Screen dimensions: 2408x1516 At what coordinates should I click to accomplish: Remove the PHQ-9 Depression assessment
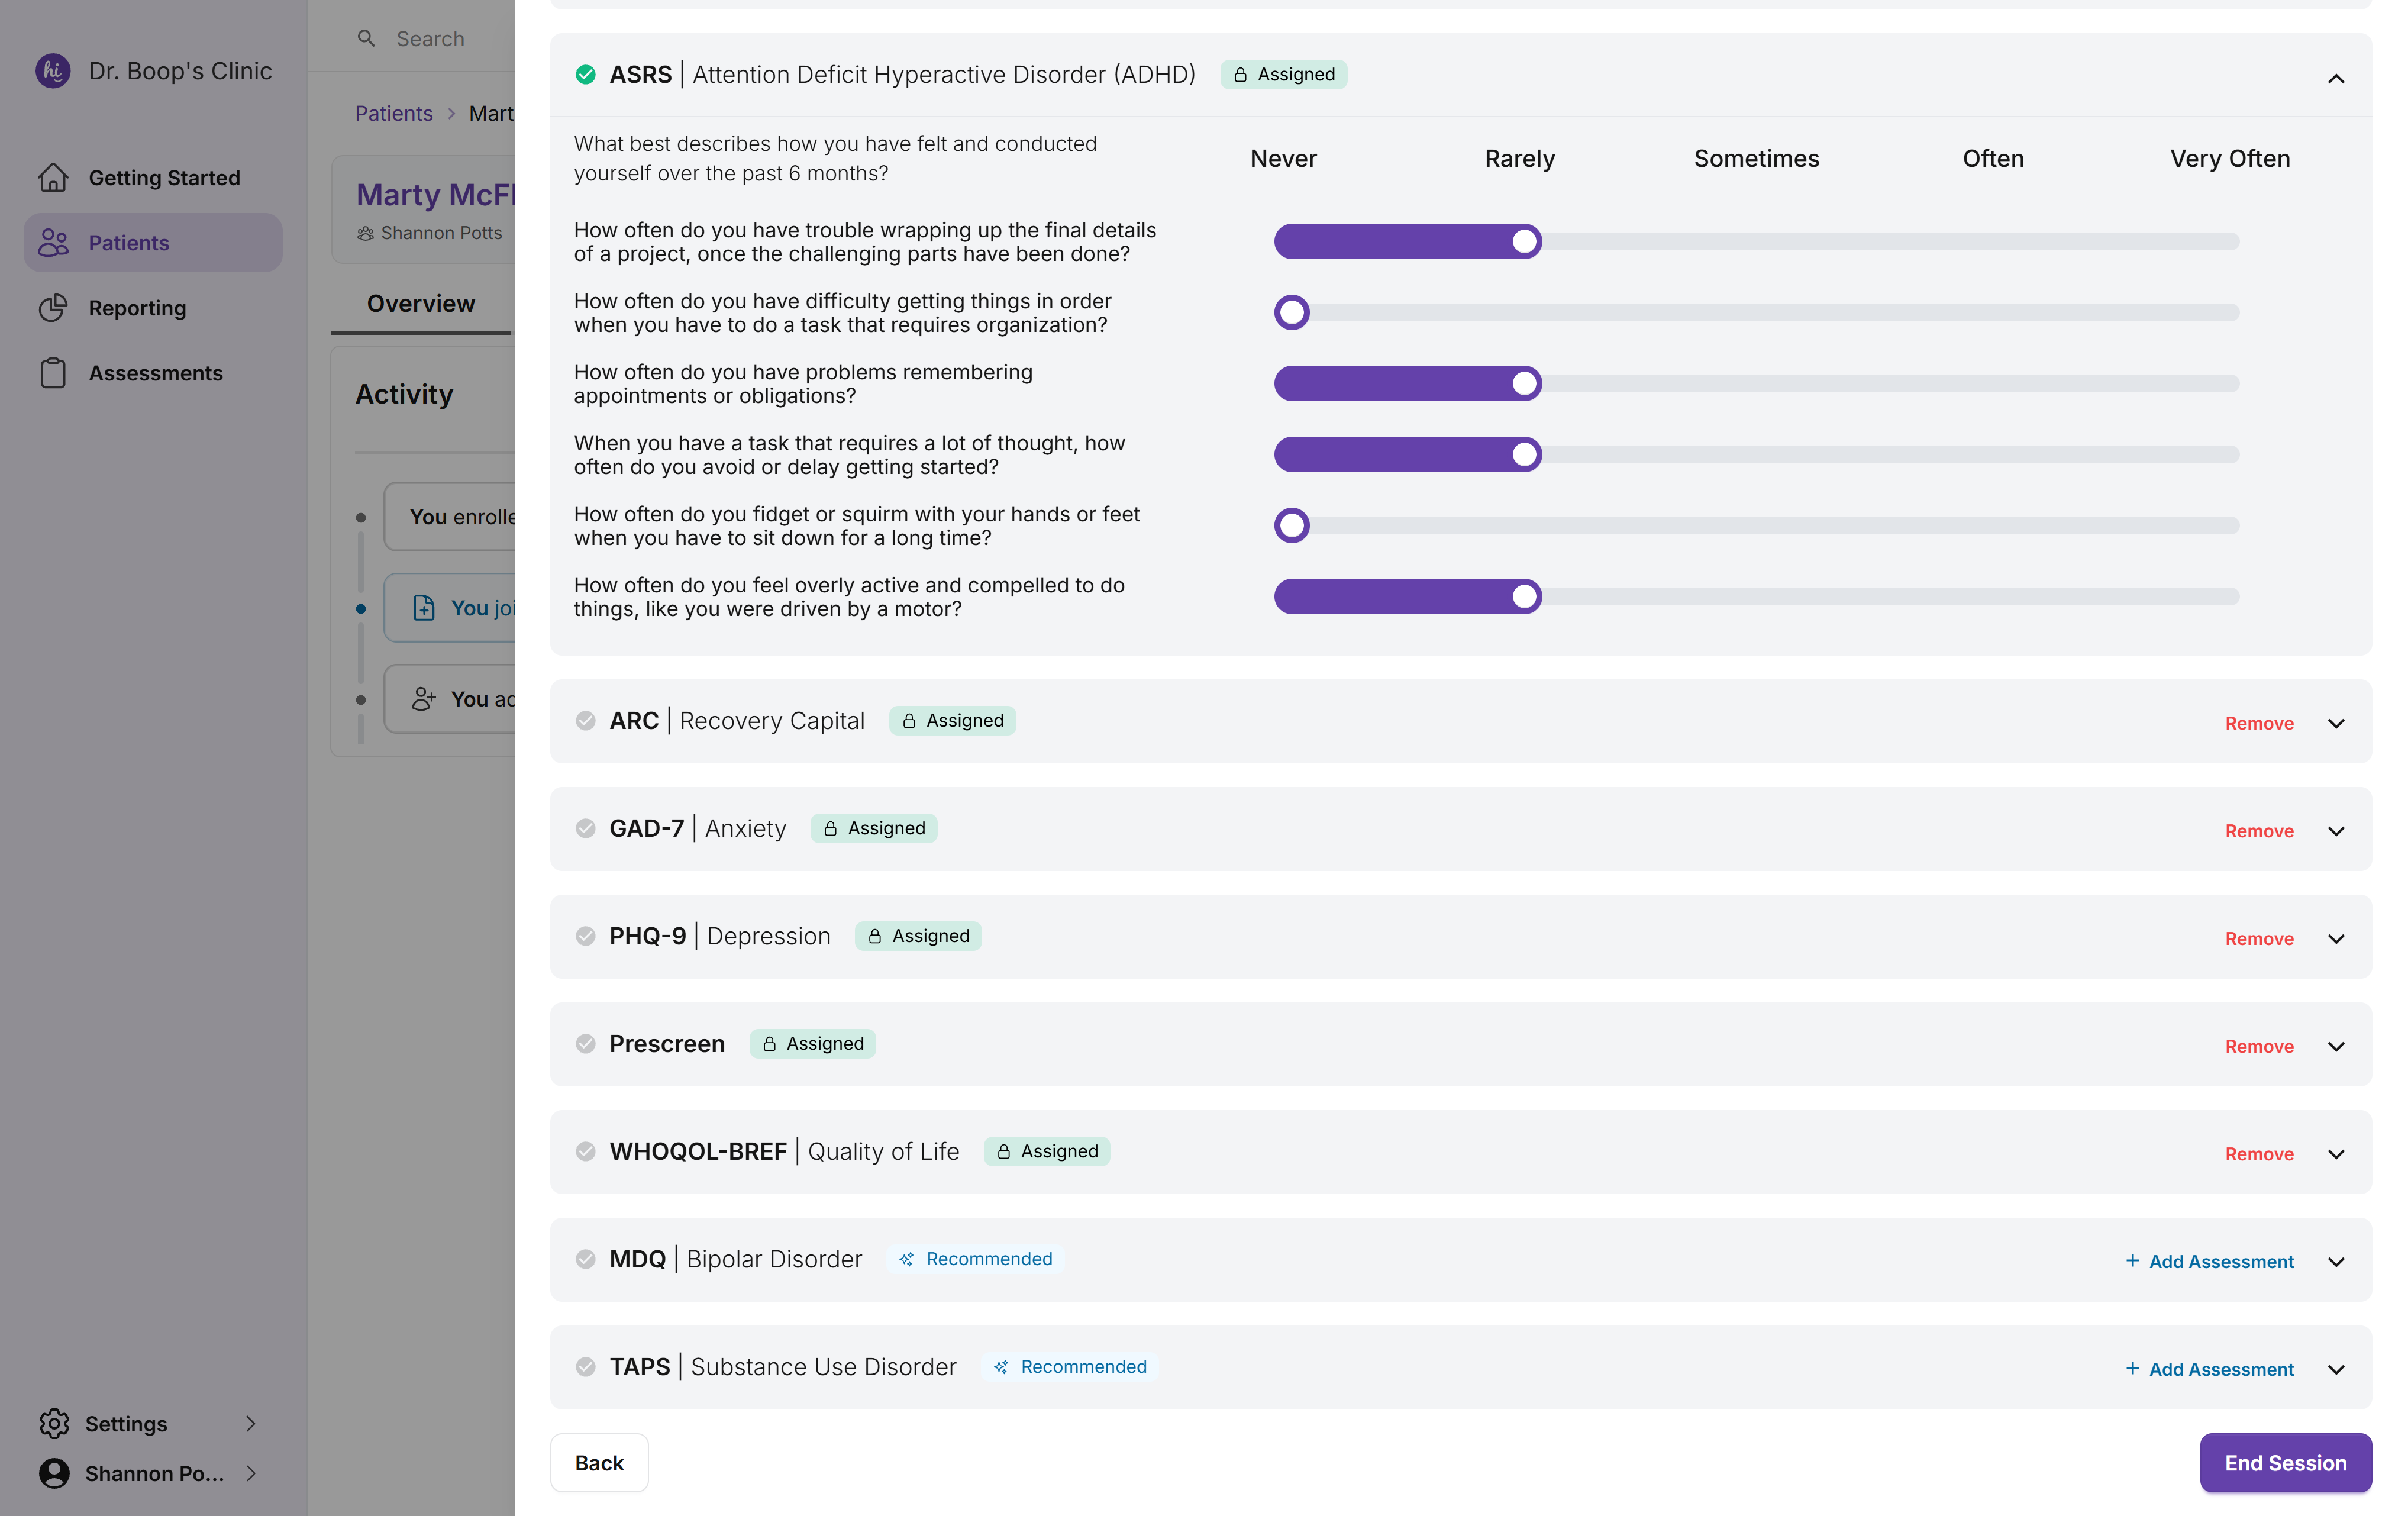tap(2259, 938)
